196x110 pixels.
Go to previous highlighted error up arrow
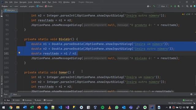[x=192, y=14]
